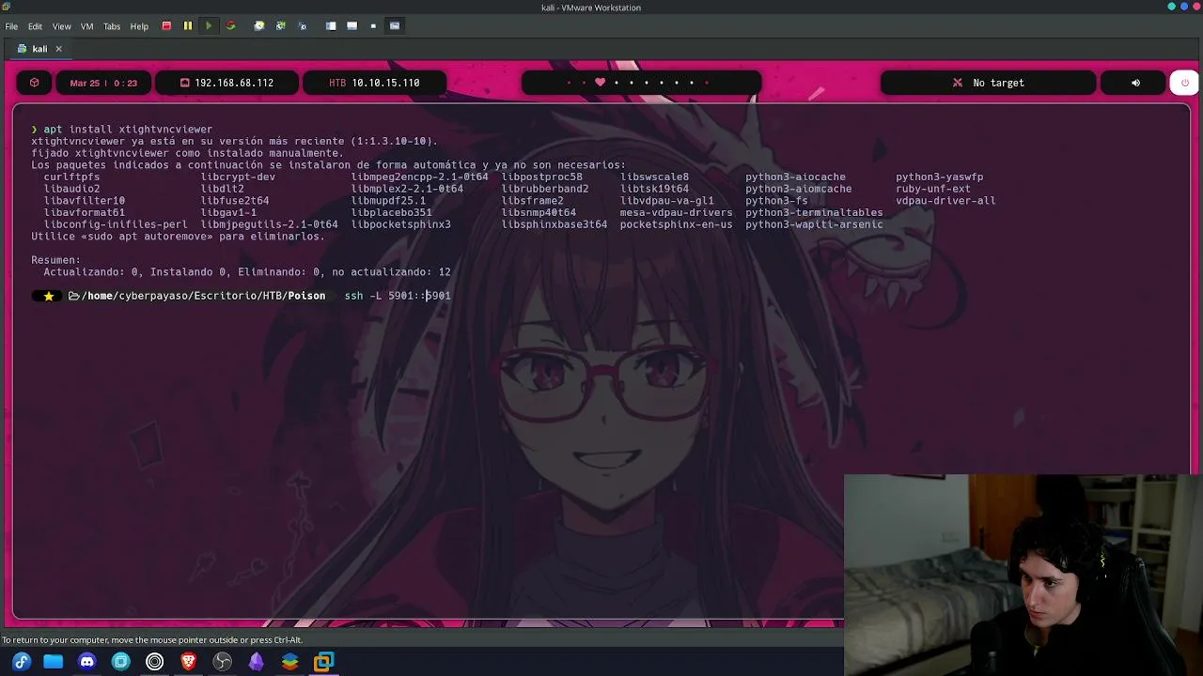The height and width of the screenshot is (676, 1203).
Task: Click the /home/cyberpayaso/Escritorio/HTB/Poison prompt path
Action: click(x=203, y=296)
